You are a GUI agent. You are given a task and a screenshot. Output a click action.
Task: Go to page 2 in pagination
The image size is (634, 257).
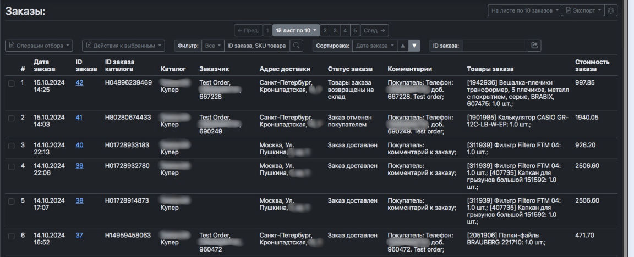[x=325, y=30]
